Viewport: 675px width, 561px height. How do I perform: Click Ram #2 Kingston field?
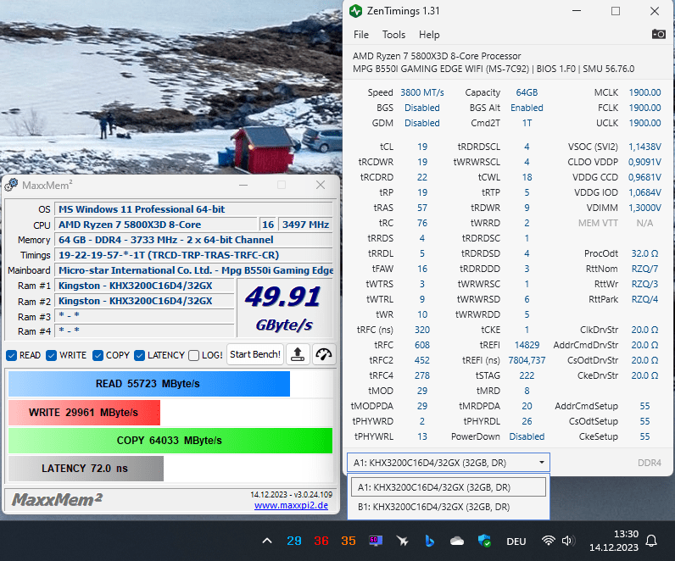tap(145, 301)
